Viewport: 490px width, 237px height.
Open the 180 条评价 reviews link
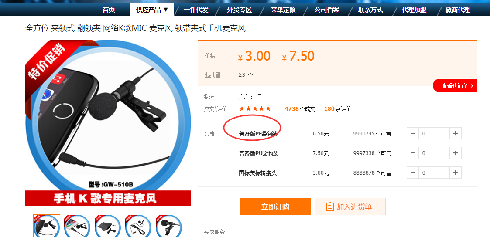pyautogui.click(x=338, y=109)
